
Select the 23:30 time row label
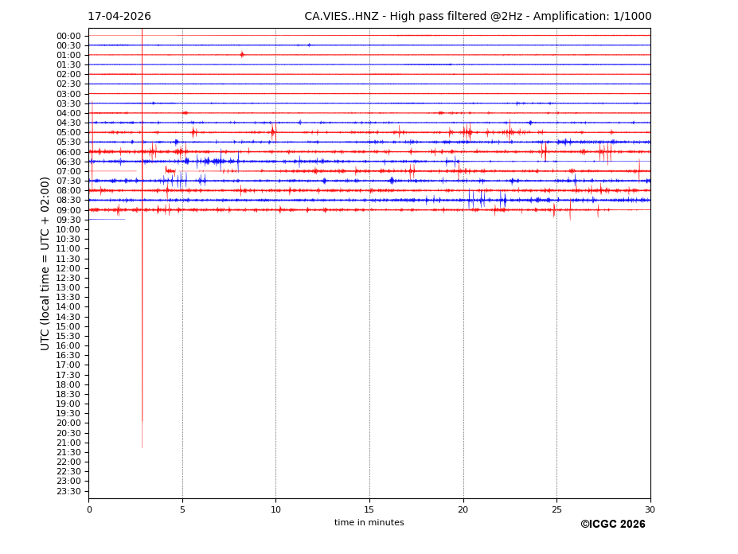68,491
